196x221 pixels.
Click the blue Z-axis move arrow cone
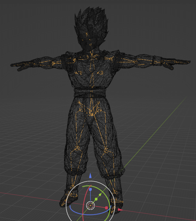[x=90, y=176]
